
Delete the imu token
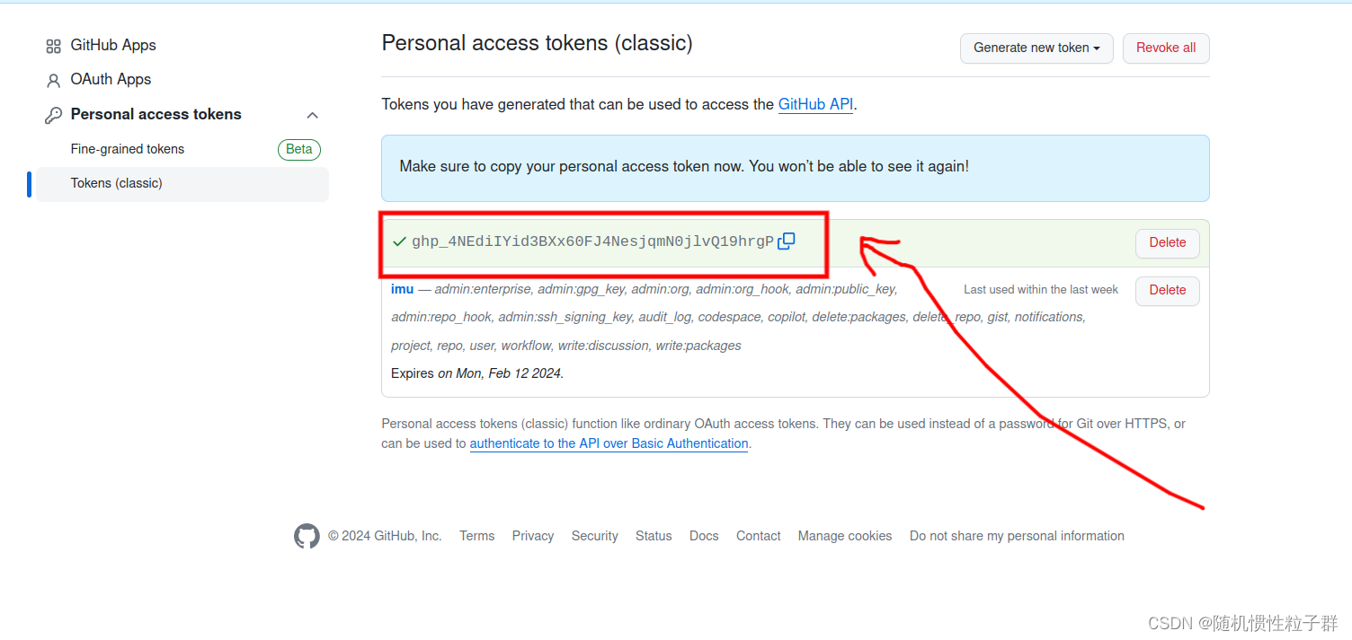pyautogui.click(x=1166, y=290)
